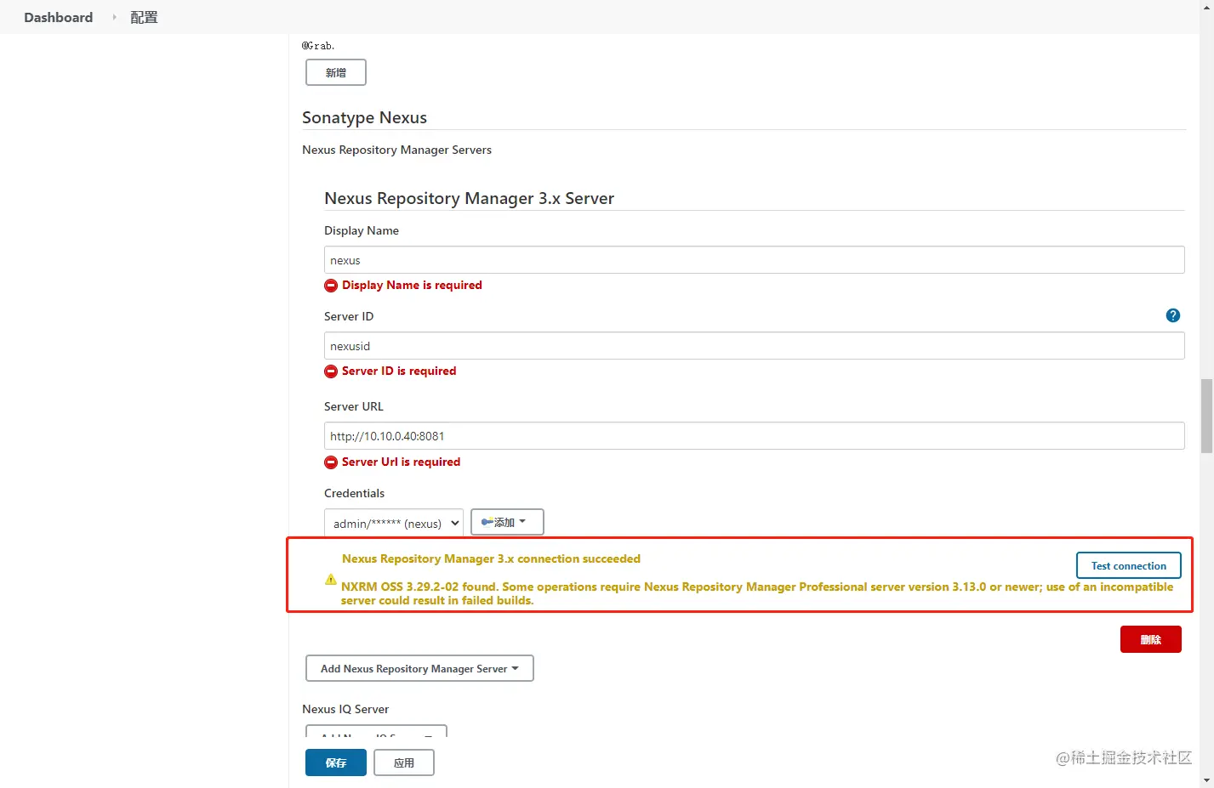
Task: Click the 'Nexus IQ Server' label
Action: pyautogui.click(x=345, y=709)
